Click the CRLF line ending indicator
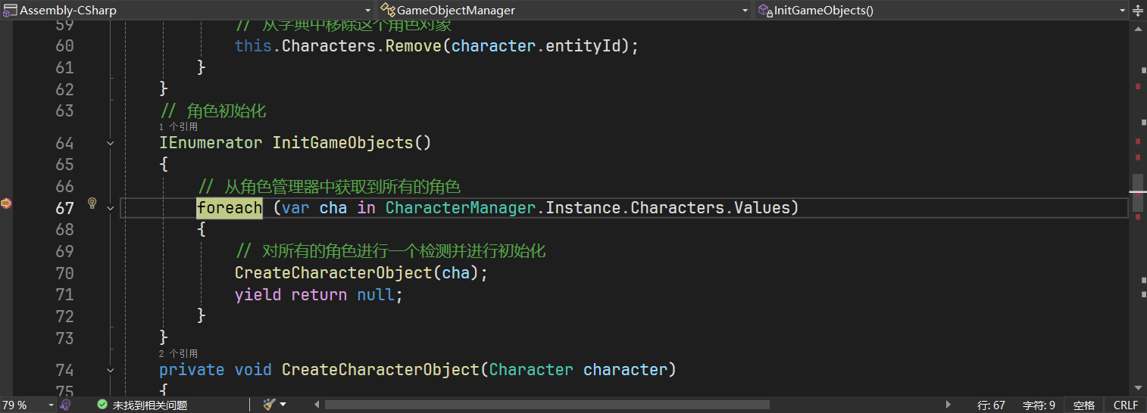This screenshot has height=413, width=1147. point(1126,405)
